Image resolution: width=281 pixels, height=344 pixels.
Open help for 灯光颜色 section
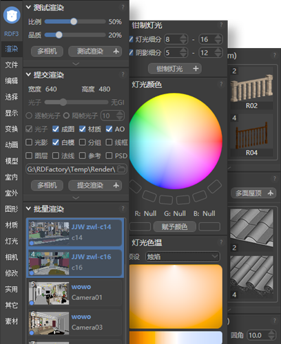pyautogui.click(x=221, y=84)
